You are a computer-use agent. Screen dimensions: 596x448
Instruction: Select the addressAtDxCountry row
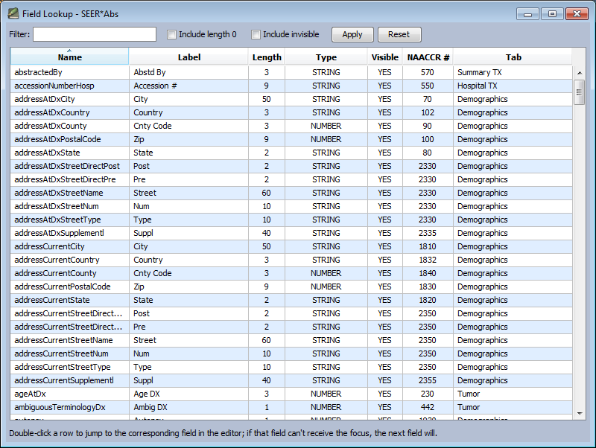[291, 112]
